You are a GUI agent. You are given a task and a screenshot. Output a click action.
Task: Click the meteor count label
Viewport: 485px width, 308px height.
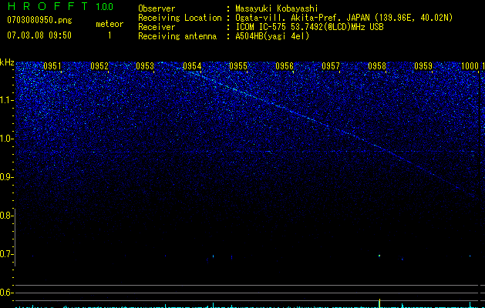click(x=109, y=24)
